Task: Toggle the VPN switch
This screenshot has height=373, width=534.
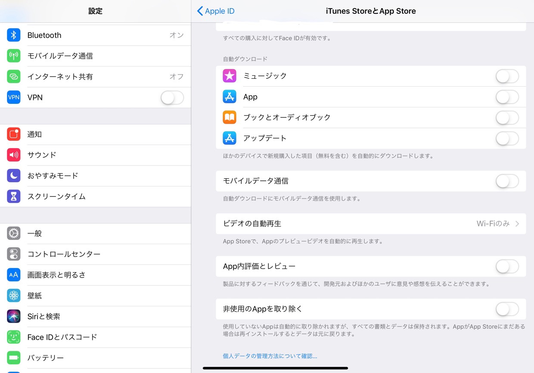Action: point(172,98)
